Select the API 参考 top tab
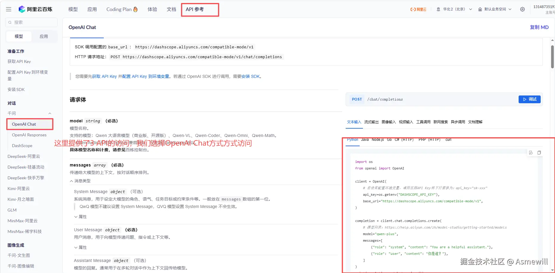The image size is (555, 273). [x=195, y=9]
